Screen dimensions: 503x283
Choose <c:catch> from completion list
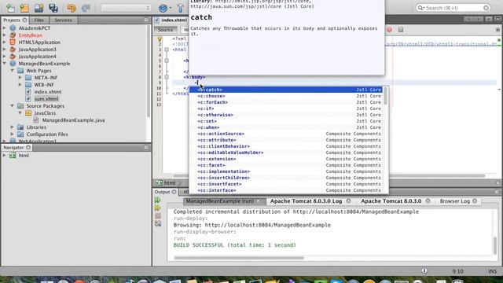[285, 90]
